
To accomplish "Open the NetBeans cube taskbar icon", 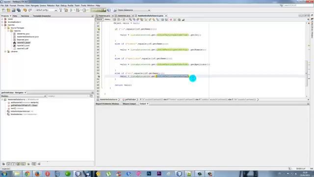I will (x=78, y=174).
